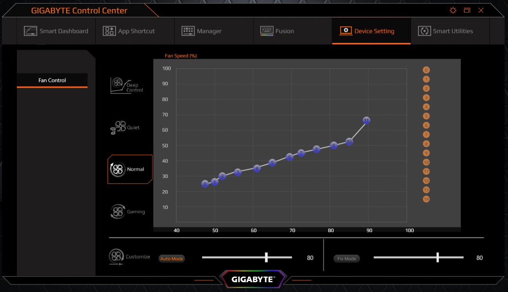Maximize the Control Center window
The width and height of the screenshot is (508, 292).
[x=467, y=10]
